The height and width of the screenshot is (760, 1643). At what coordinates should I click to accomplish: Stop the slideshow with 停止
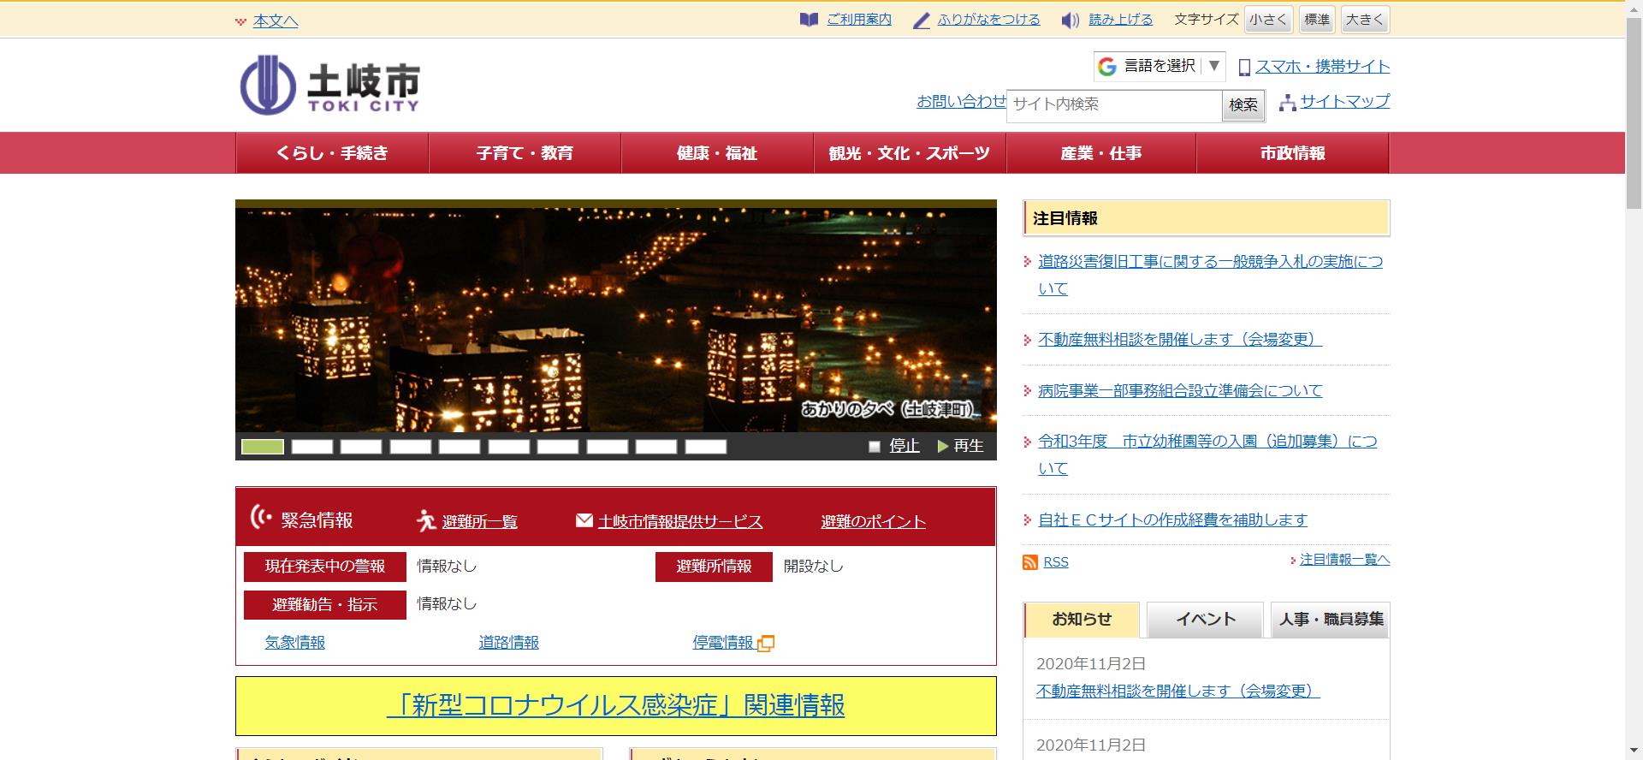pos(894,446)
